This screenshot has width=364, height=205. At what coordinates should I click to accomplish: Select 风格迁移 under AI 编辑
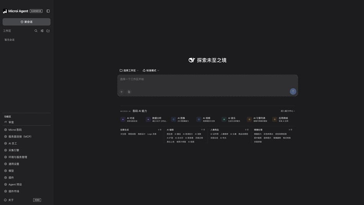pyautogui.click(x=199, y=138)
